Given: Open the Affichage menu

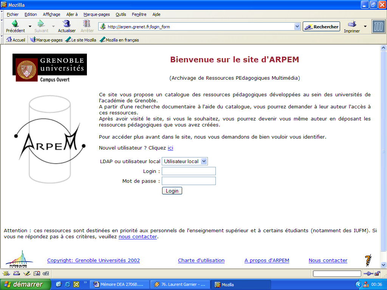Looking at the screenshot, I should (51, 14).
